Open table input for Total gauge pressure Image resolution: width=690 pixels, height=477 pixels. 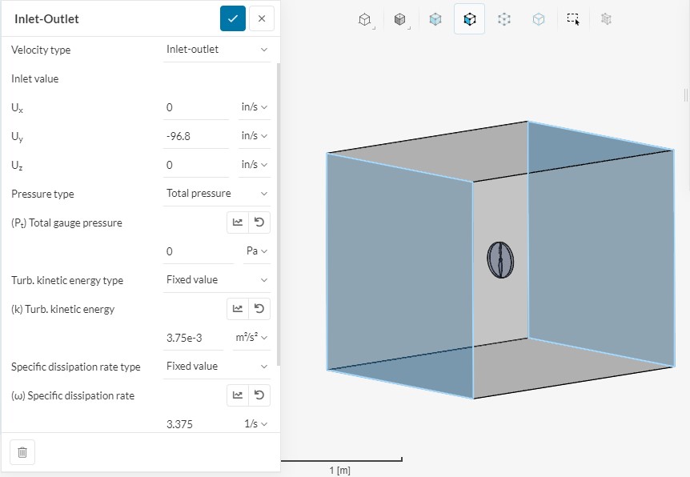tap(238, 222)
